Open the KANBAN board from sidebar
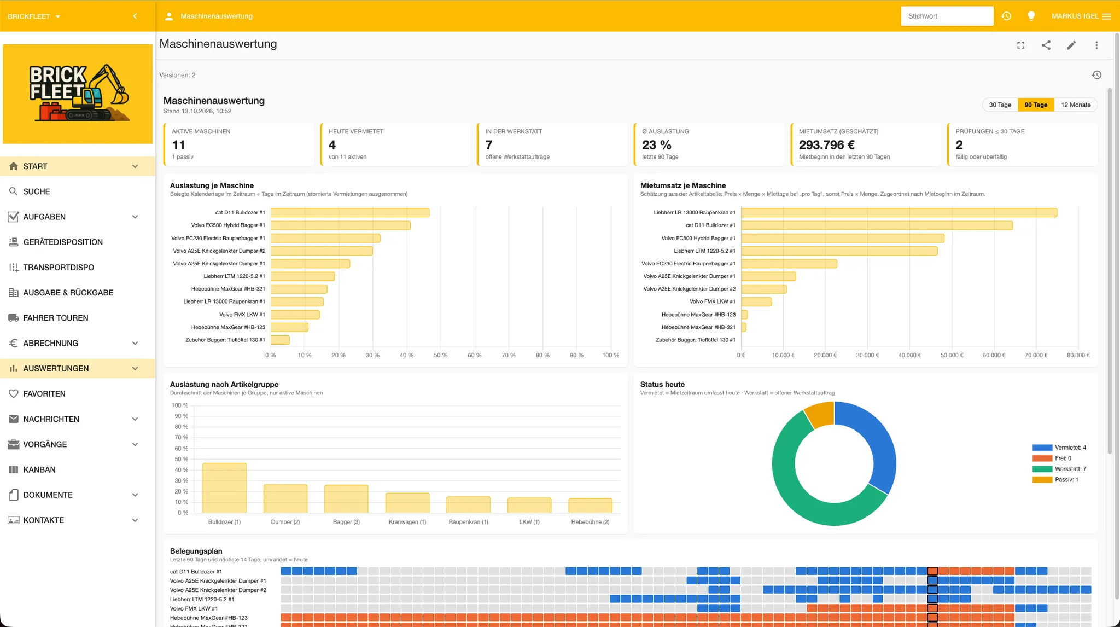The image size is (1120, 627). 78,469
